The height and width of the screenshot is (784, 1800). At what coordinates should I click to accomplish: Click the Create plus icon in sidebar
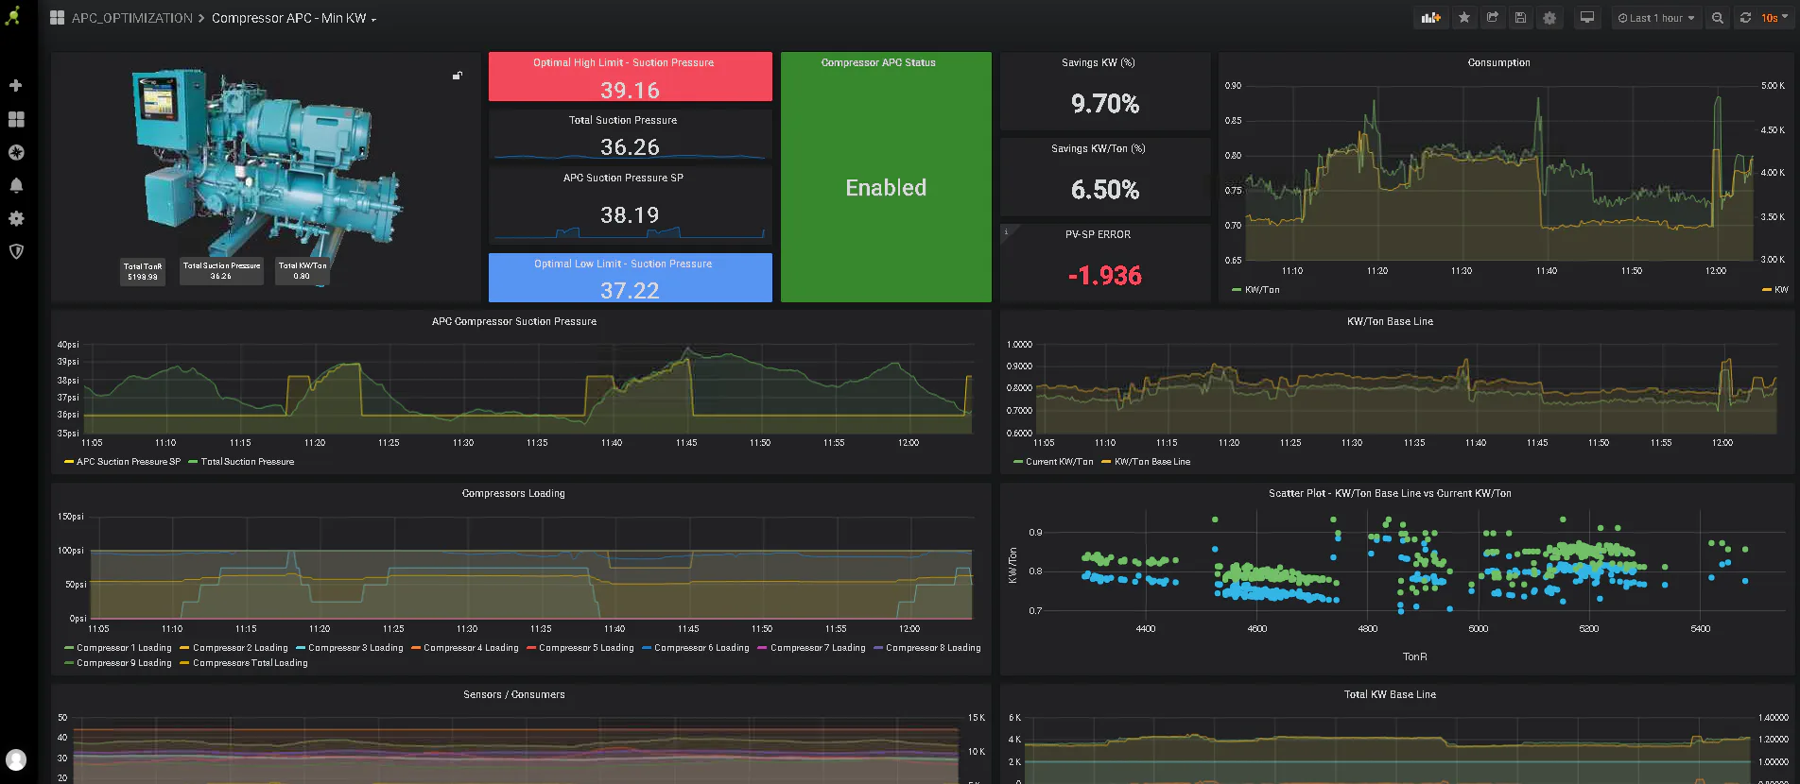(x=16, y=85)
